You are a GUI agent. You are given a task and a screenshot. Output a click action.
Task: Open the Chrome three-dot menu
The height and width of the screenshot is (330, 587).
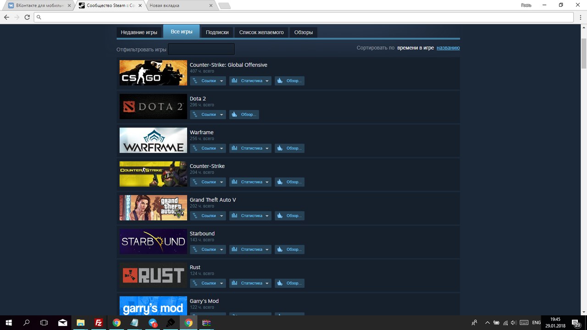point(581,17)
